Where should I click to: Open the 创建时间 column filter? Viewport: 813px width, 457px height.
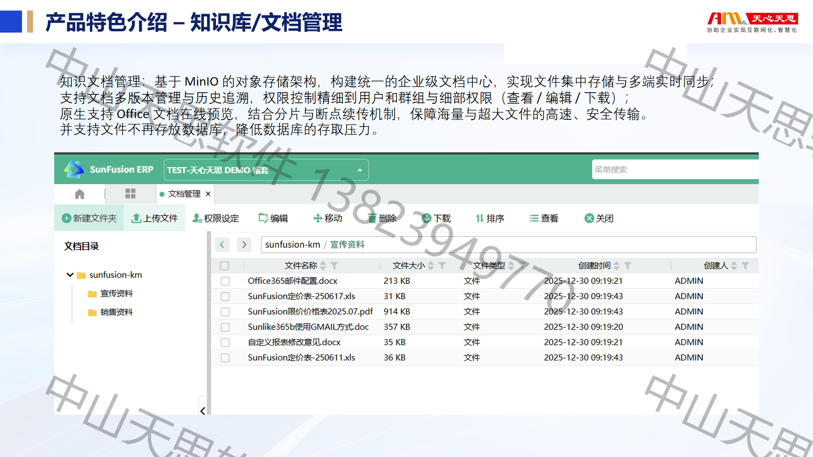(628, 266)
